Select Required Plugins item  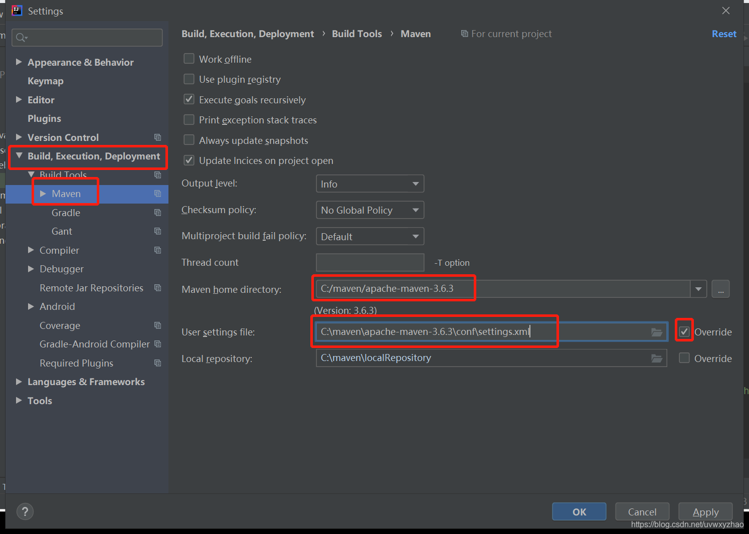click(76, 363)
